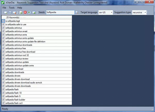Click the magnifier search icon beside Seeds
155x112 pixels.
pyautogui.click(x=77, y=12)
